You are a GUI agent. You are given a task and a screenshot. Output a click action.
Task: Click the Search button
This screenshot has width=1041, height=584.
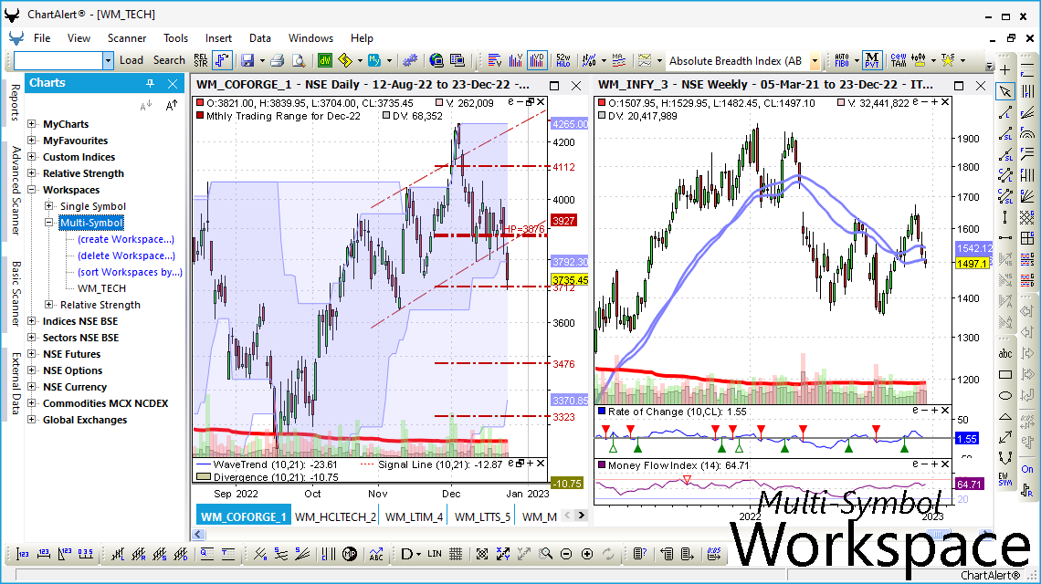169,60
